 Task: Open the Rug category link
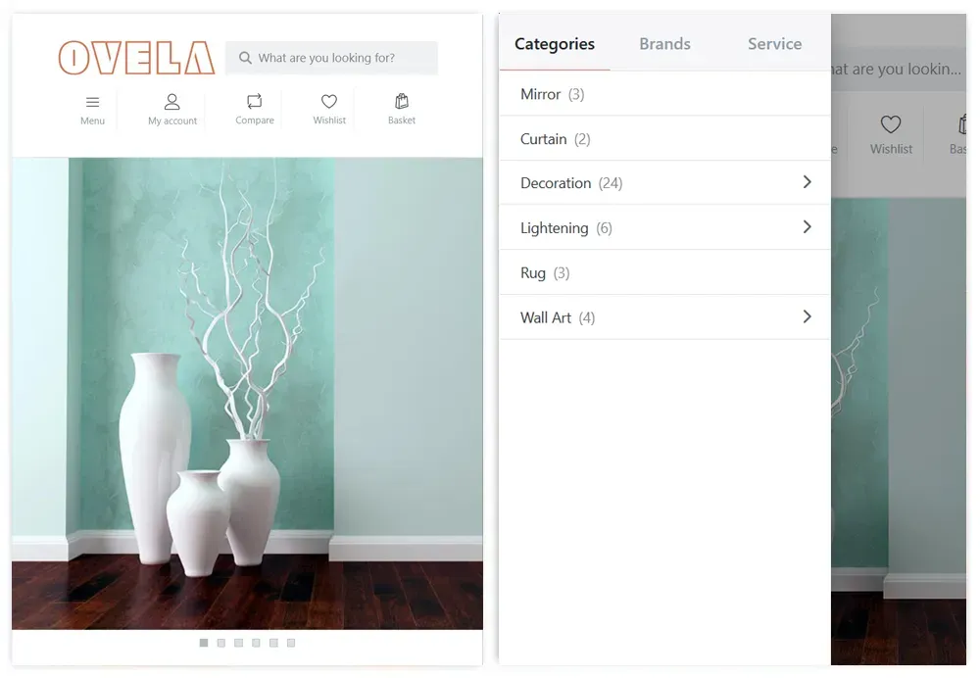coord(545,273)
